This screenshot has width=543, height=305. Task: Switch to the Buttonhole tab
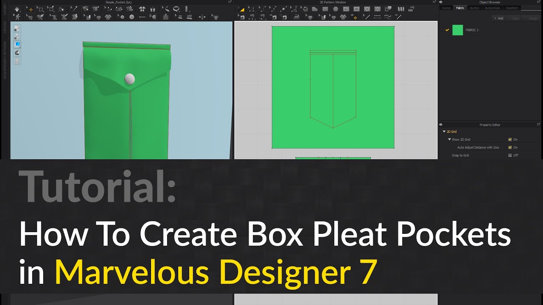point(492,8)
